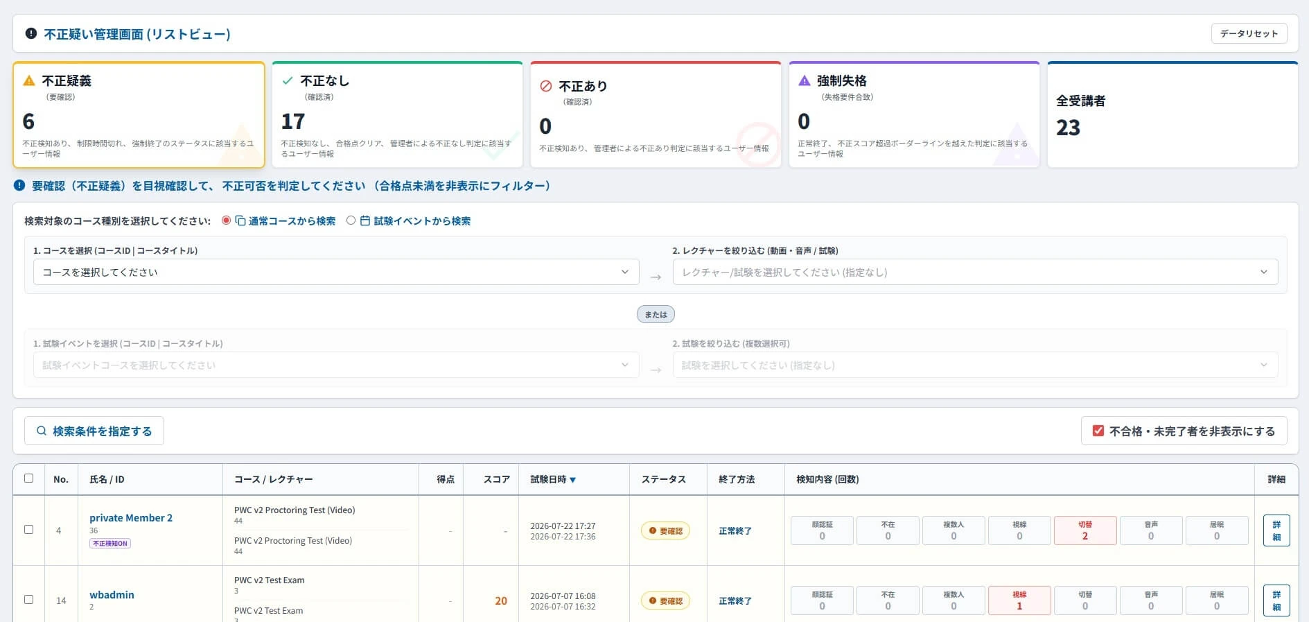Viewport: 1309px width, 622px height.
Task: Check the row checkbox for private Member 2
Action: click(28, 530)
